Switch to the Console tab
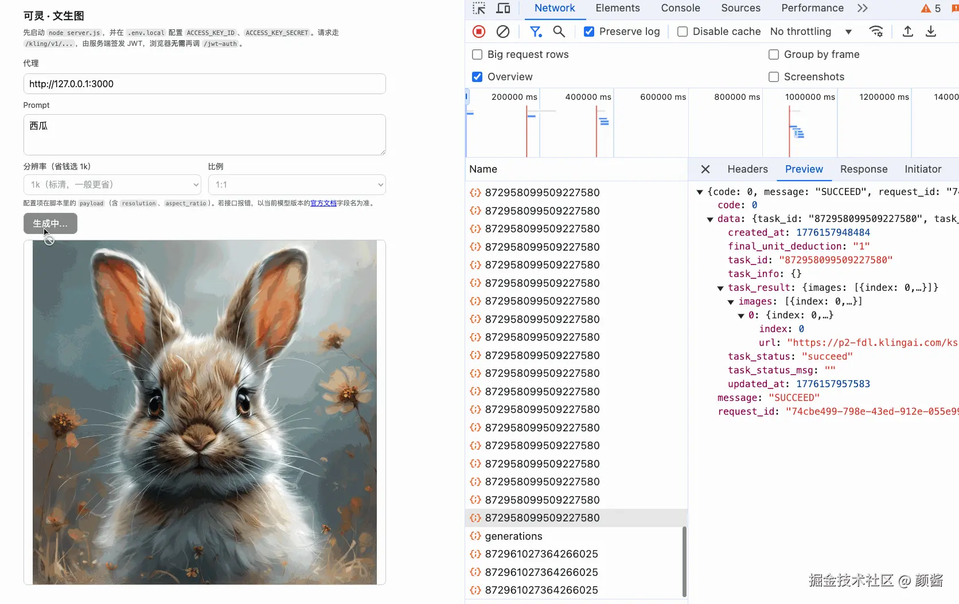 click(680, 8)
